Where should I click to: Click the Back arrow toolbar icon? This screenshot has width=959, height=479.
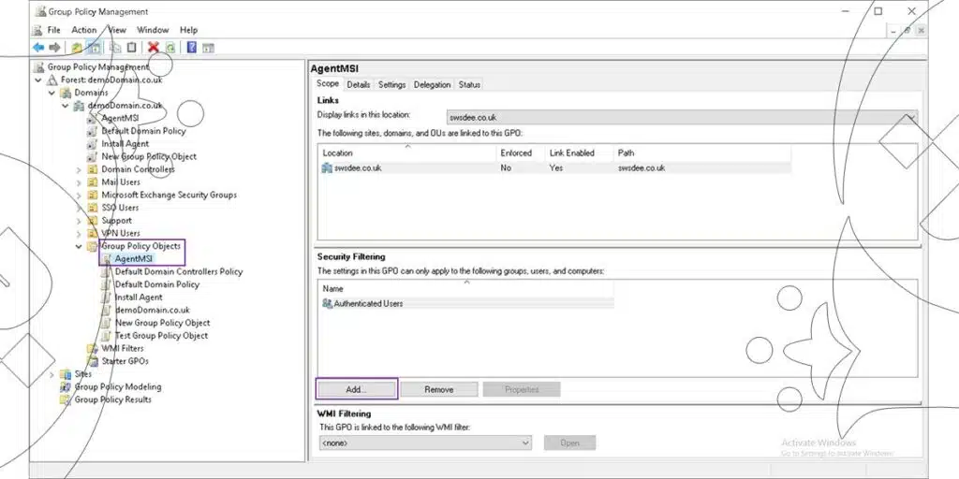point(38,48)
